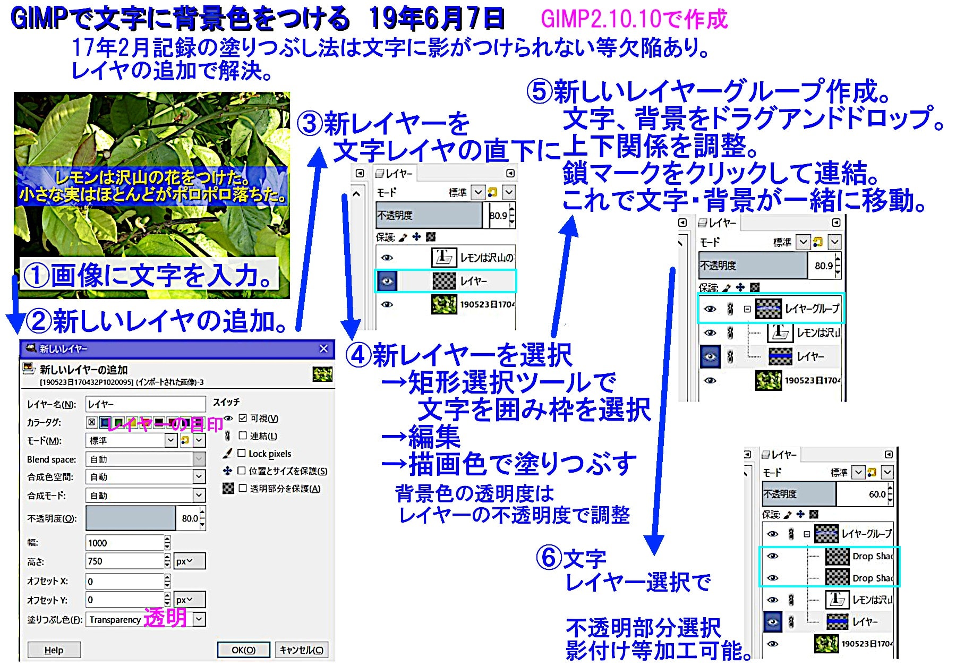Click the chain link on the レイヤーグループ row in the 60.0 opacity panel

[x=791, y=534]
